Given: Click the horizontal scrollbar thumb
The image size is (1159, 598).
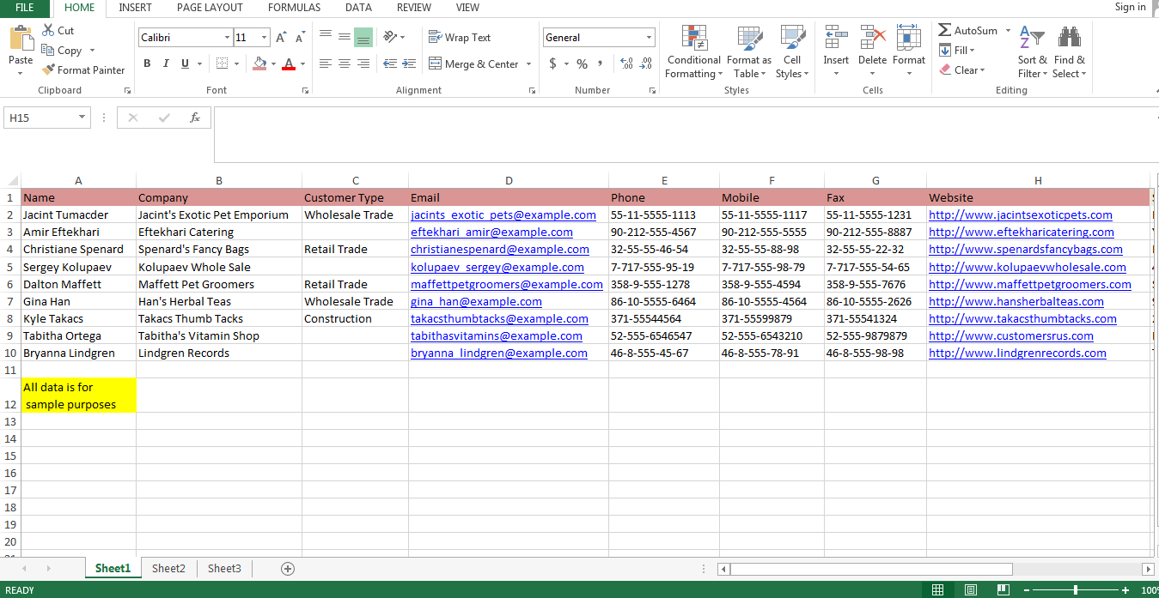Looking at the screenshot, I should 871,569.
